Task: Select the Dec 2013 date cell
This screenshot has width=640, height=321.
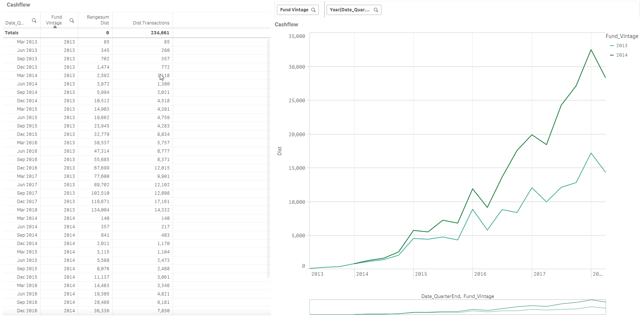Action: pos(27,67)
